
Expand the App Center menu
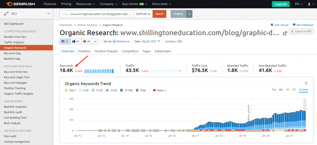135,4
